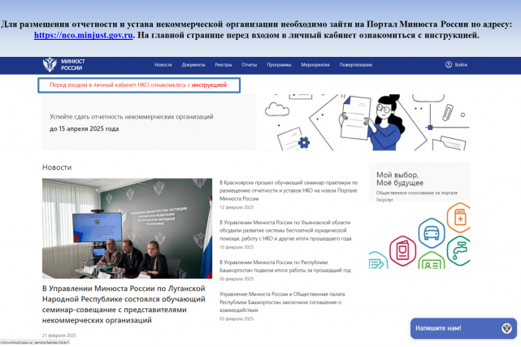Click the date 10 февраля 2025
521x347 pixels.
pos(237,247)
